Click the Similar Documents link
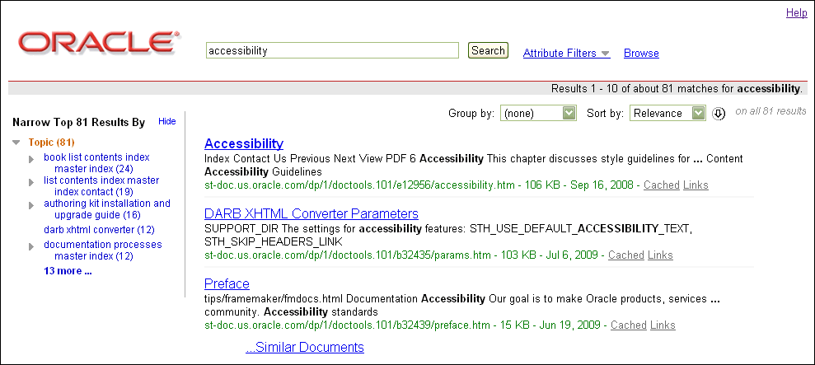The image size is (815, 365). coord(305,348)
